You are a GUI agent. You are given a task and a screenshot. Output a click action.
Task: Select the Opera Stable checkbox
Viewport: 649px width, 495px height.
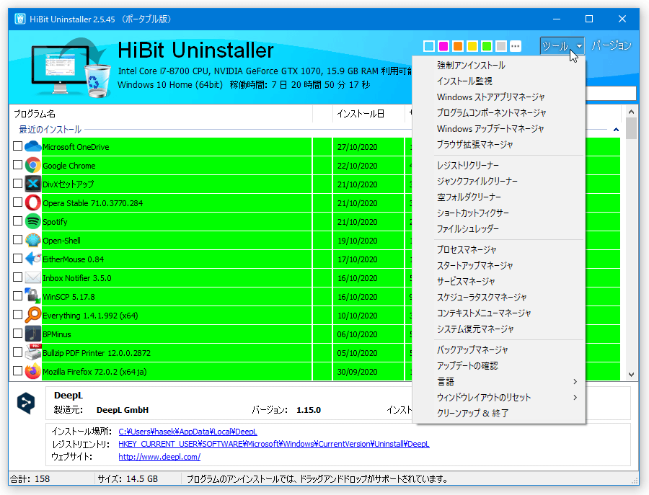pos(17,202)
